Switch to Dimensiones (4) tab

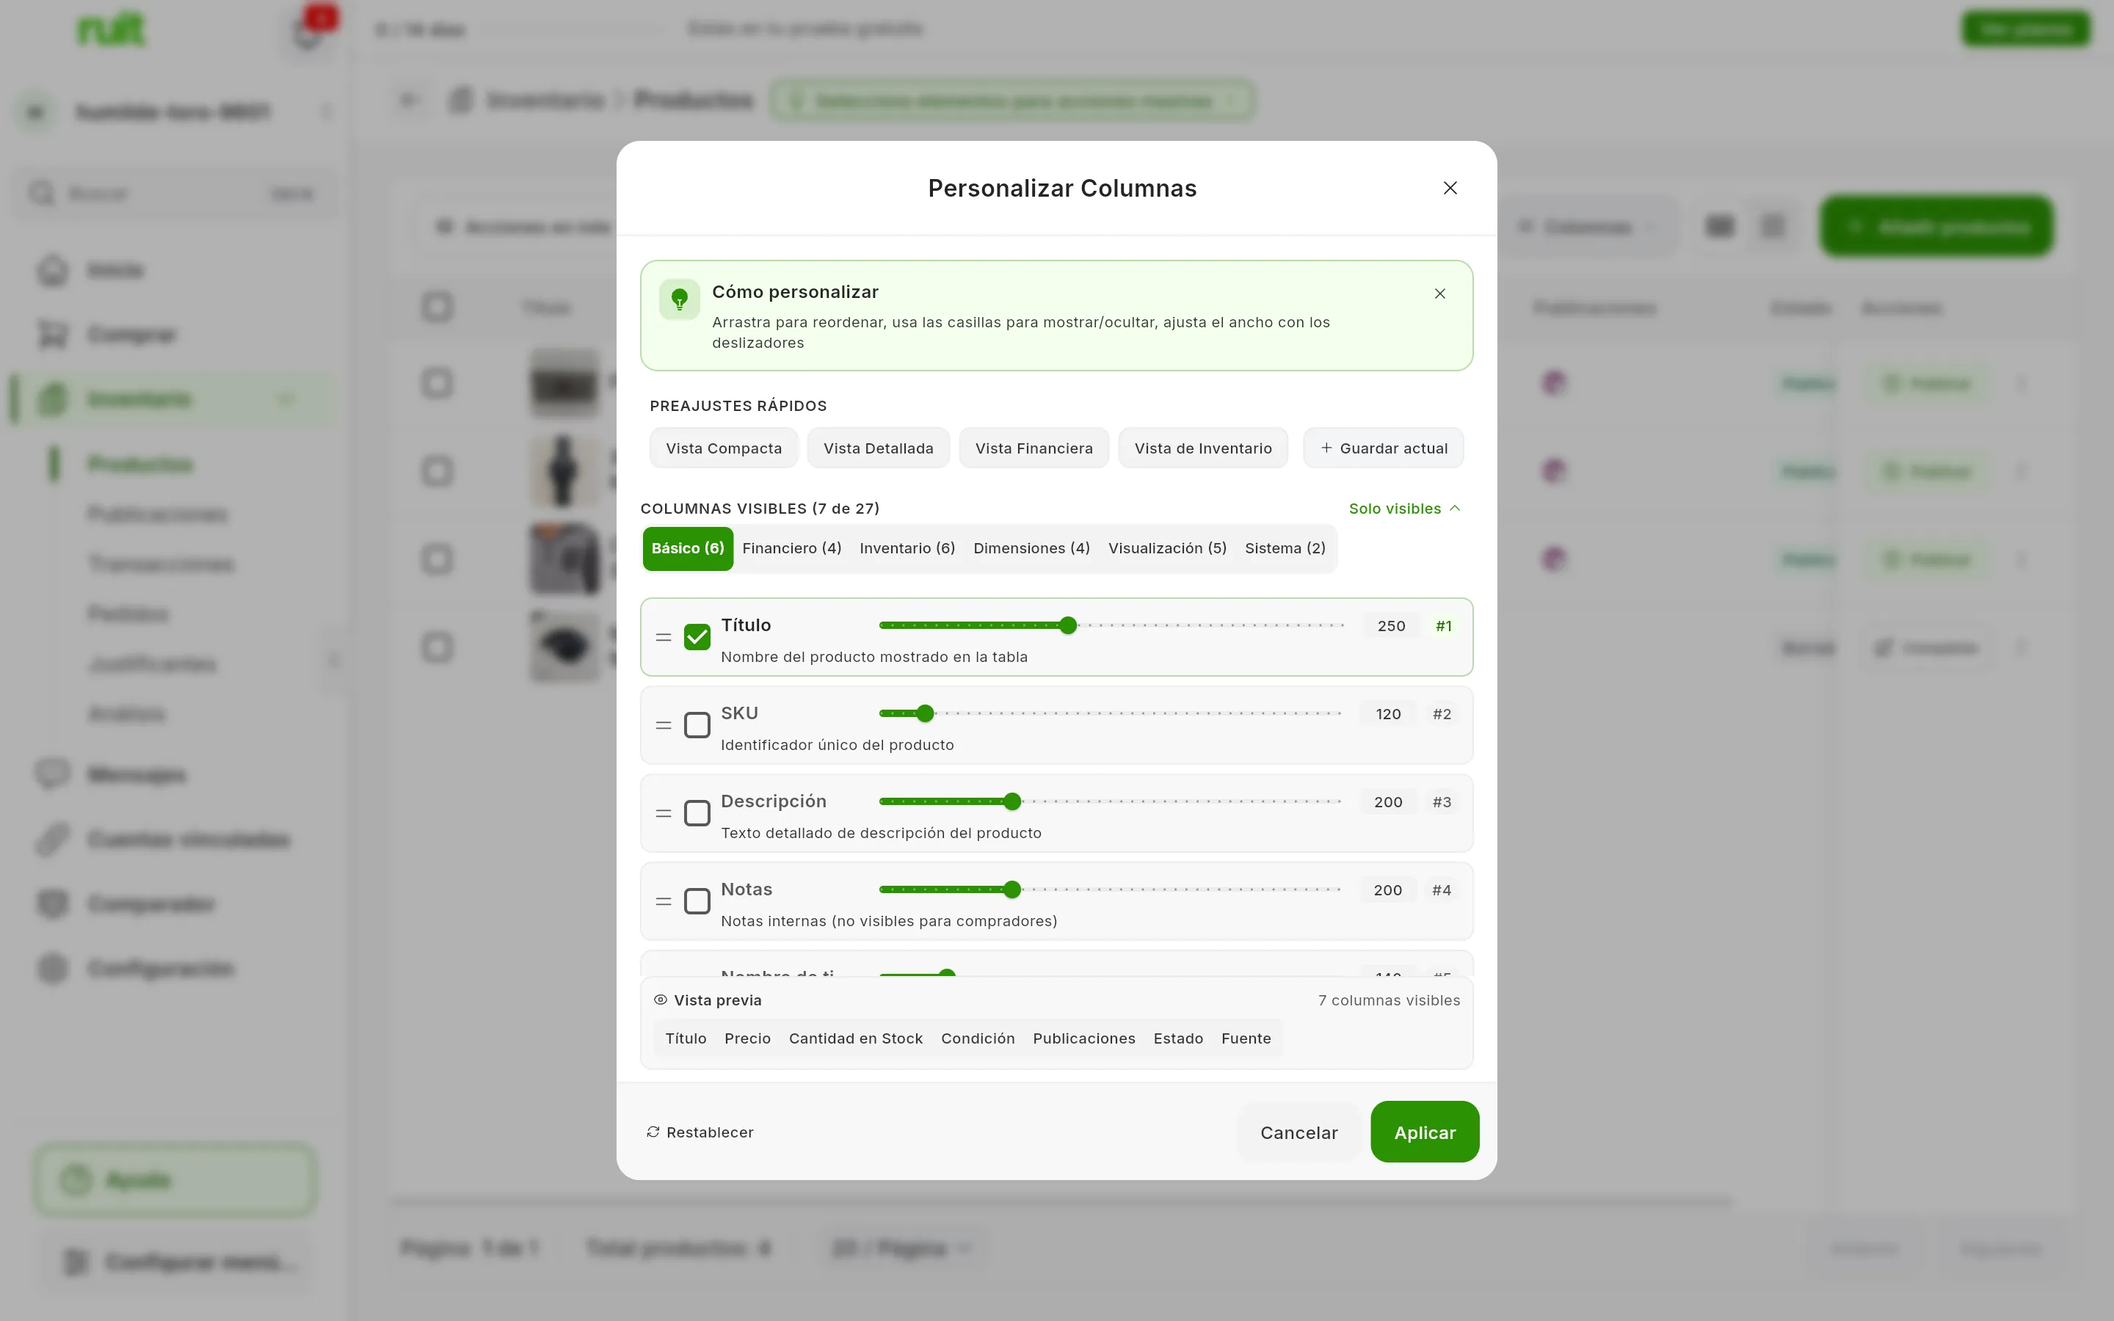[x=1031, y=547]
